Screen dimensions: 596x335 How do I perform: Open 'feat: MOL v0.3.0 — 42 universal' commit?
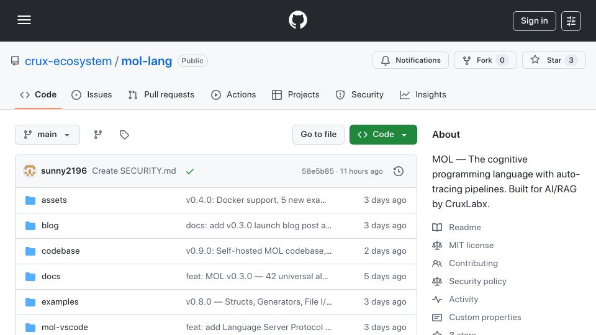click(257, 277)
